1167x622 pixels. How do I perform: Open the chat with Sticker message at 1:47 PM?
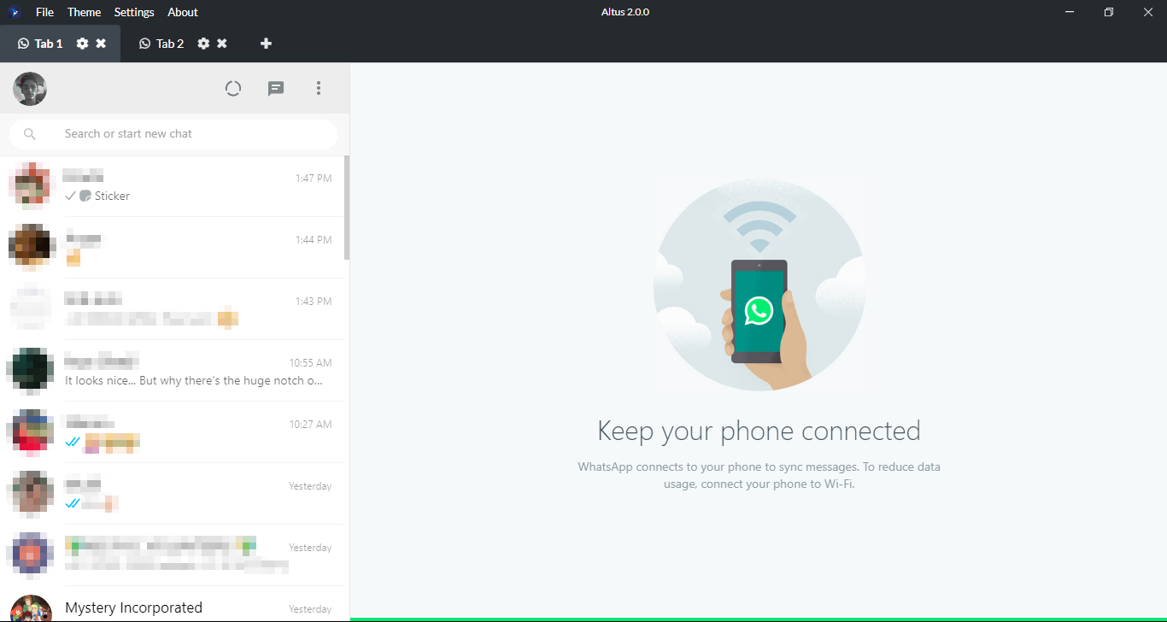172,186
